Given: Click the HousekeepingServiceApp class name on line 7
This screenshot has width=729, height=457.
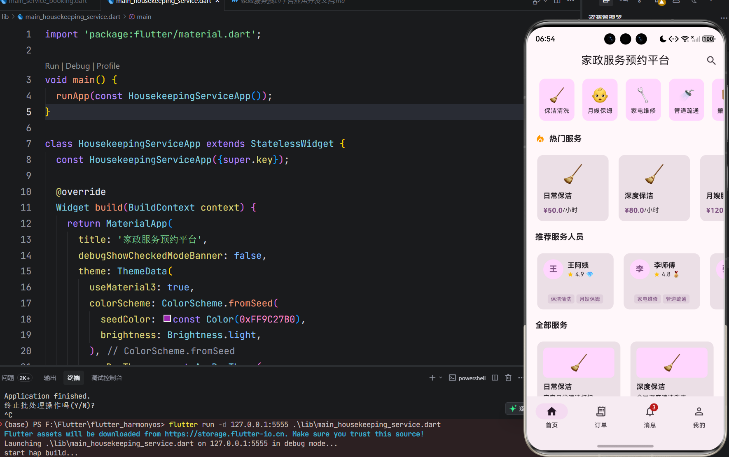Looking at the screenshot, I should pos(139,144).
